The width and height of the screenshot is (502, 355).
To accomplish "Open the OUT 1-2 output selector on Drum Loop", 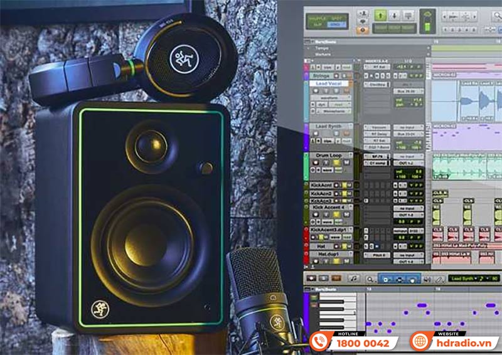I will [407, 162].
